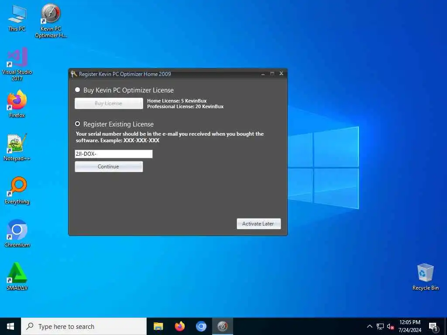Click the Buy License button
Screen dimensions: 447x335
(x=109, y=103)
